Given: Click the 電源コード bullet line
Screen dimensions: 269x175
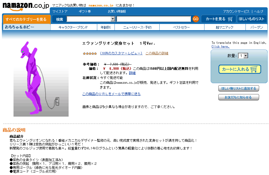Looking at the screenshot, I should 33,171.
